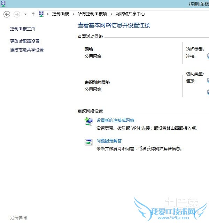Click the 查看基本网络信息并设置连接 heading
Screen dimensions: 209x223
click(114, 25)
